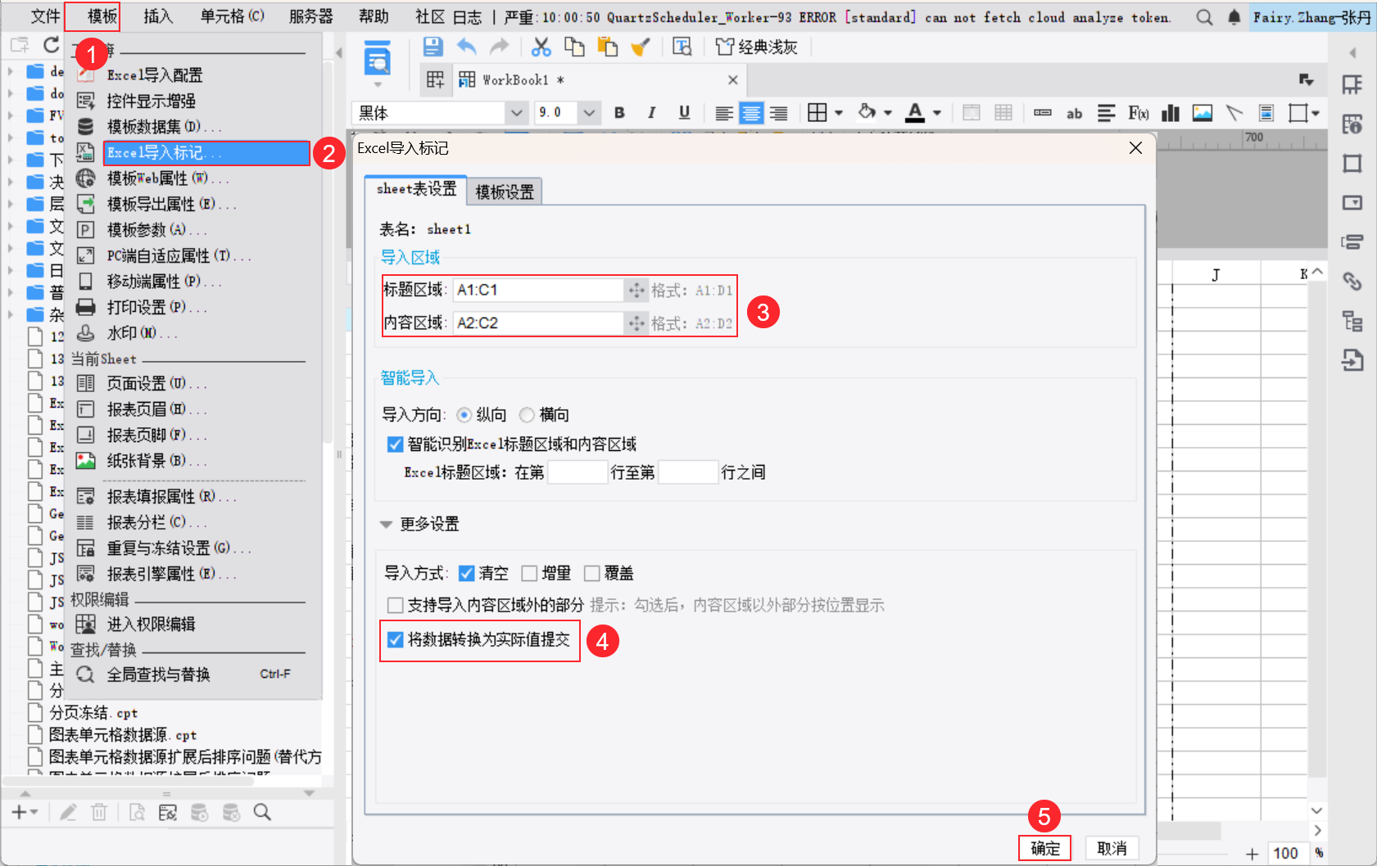Click zoom percentage 100 field
Screen dimensions: 1377x866
1286,853
